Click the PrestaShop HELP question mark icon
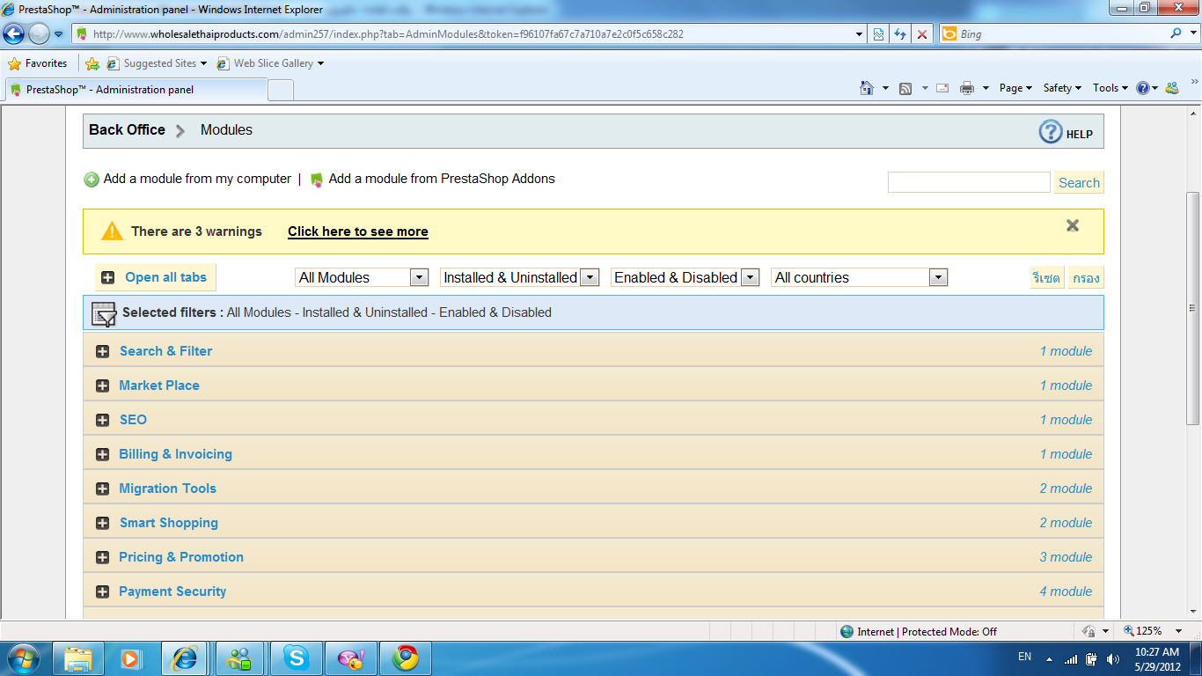Screen dimensions: 1202x676 1051,131
